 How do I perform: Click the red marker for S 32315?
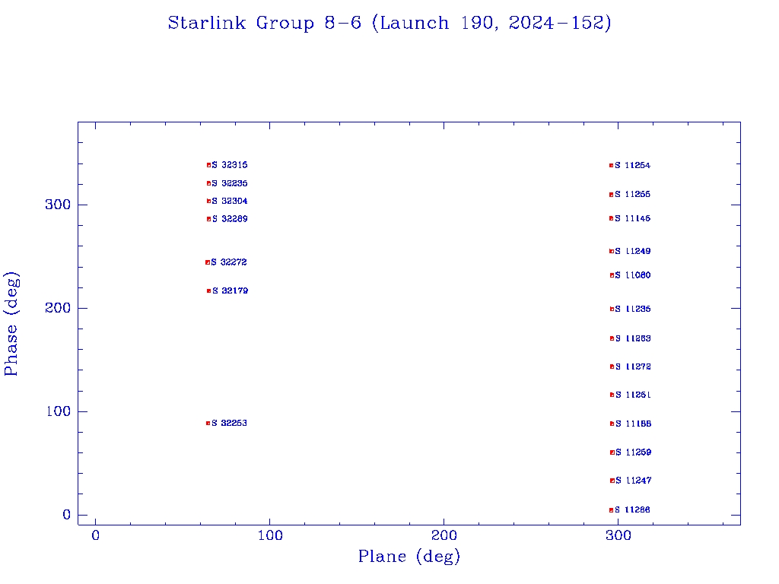click(208, 165)
